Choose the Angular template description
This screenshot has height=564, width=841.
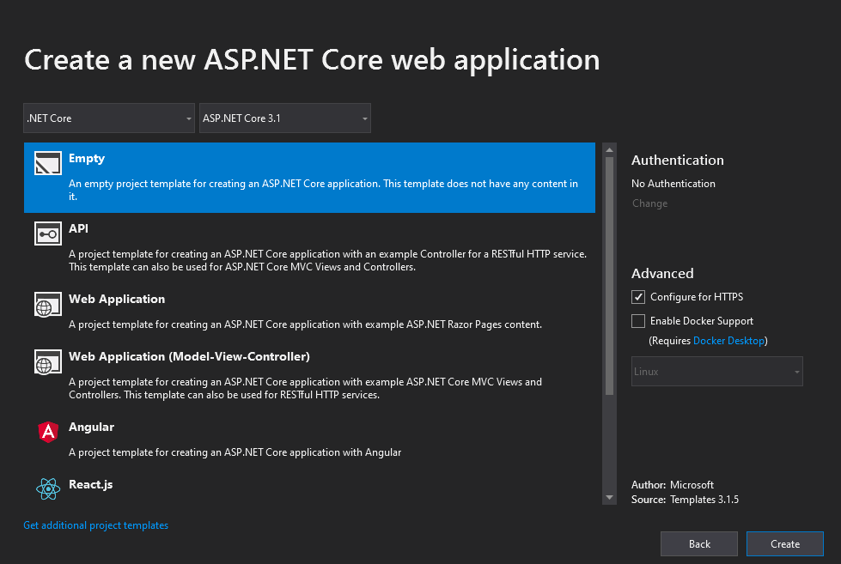(x=235, y=452)
